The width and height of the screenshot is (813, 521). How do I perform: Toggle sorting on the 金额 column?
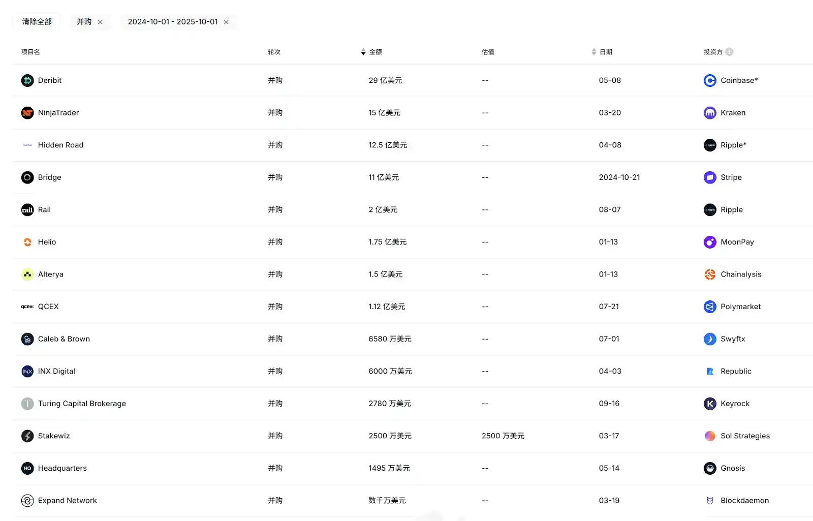(x=363, y=51)
